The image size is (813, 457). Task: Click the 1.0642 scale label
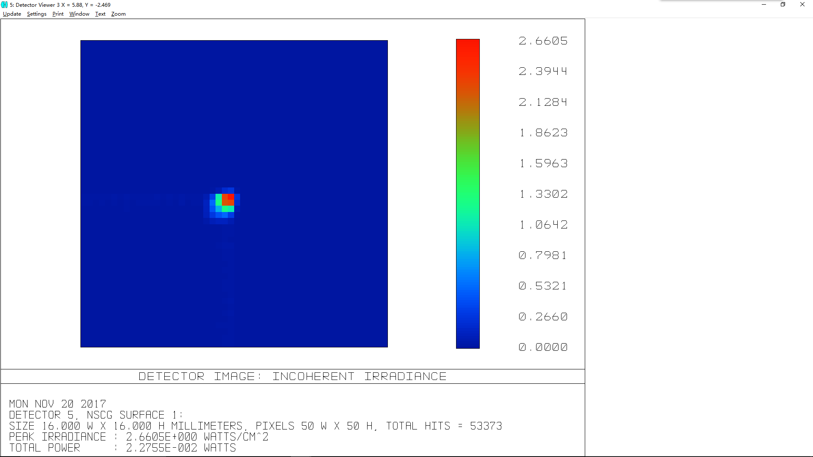(x=543, y=225)
